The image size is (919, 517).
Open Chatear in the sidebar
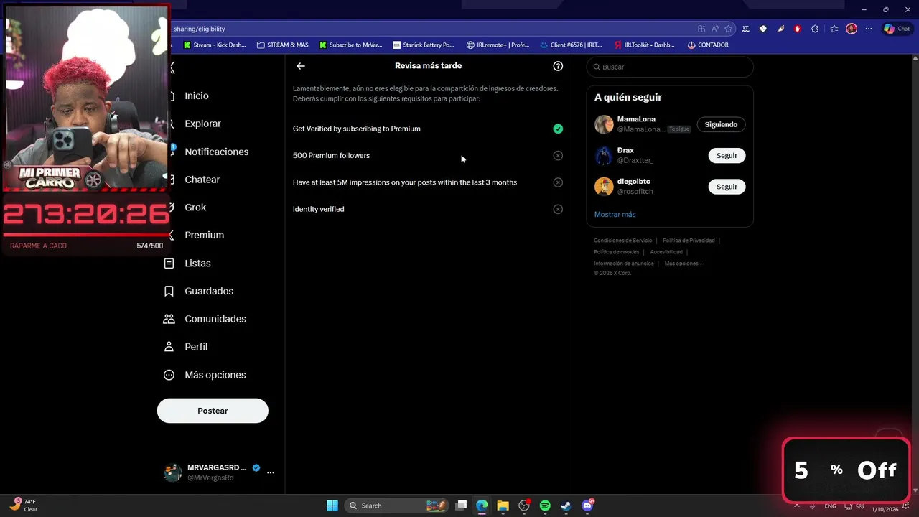(202, 180)
